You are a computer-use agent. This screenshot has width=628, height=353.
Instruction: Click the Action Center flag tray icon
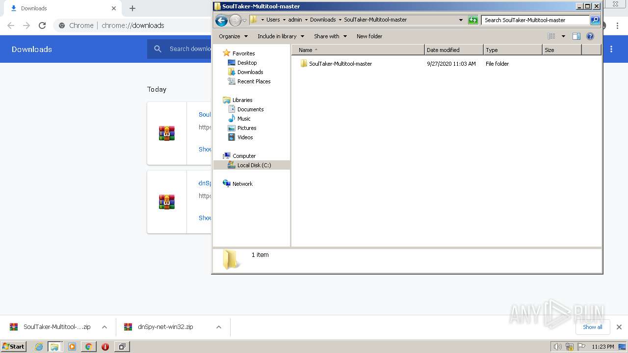coord(581,347)
